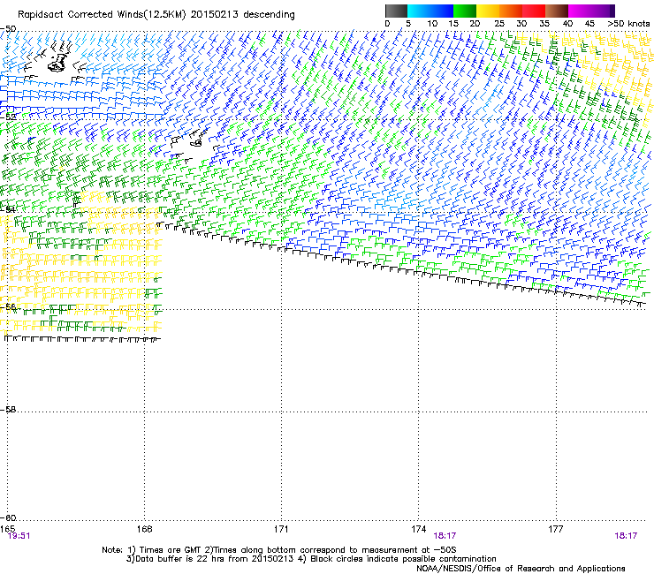Screen dimensions: 654x574
Task: Click the purple '18:17' time beside longitude 174
Action: (x=445, y=536)
